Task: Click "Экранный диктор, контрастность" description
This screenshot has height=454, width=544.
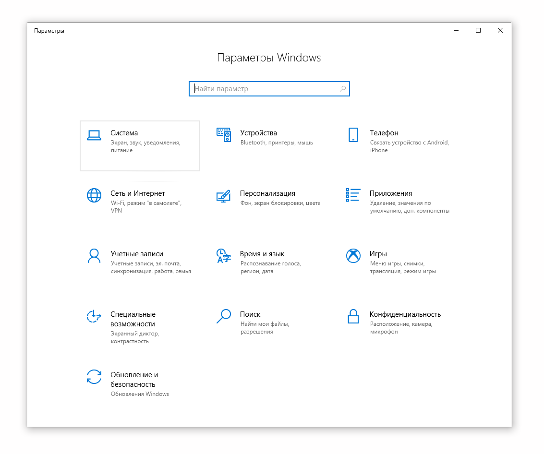Action: tap(134, 337)
